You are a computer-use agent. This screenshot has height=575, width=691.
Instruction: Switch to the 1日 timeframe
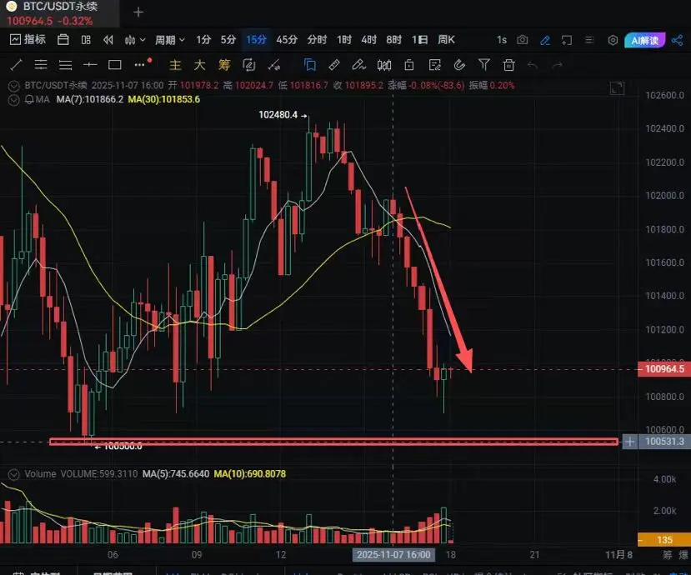tap(419, 40)
